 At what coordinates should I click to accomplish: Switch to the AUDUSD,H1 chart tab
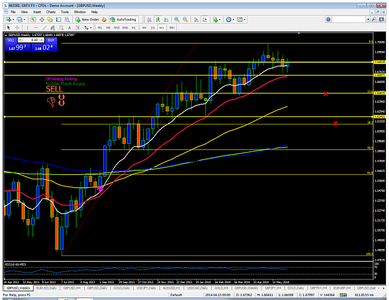pyautogui.click(x=171, y=288)
